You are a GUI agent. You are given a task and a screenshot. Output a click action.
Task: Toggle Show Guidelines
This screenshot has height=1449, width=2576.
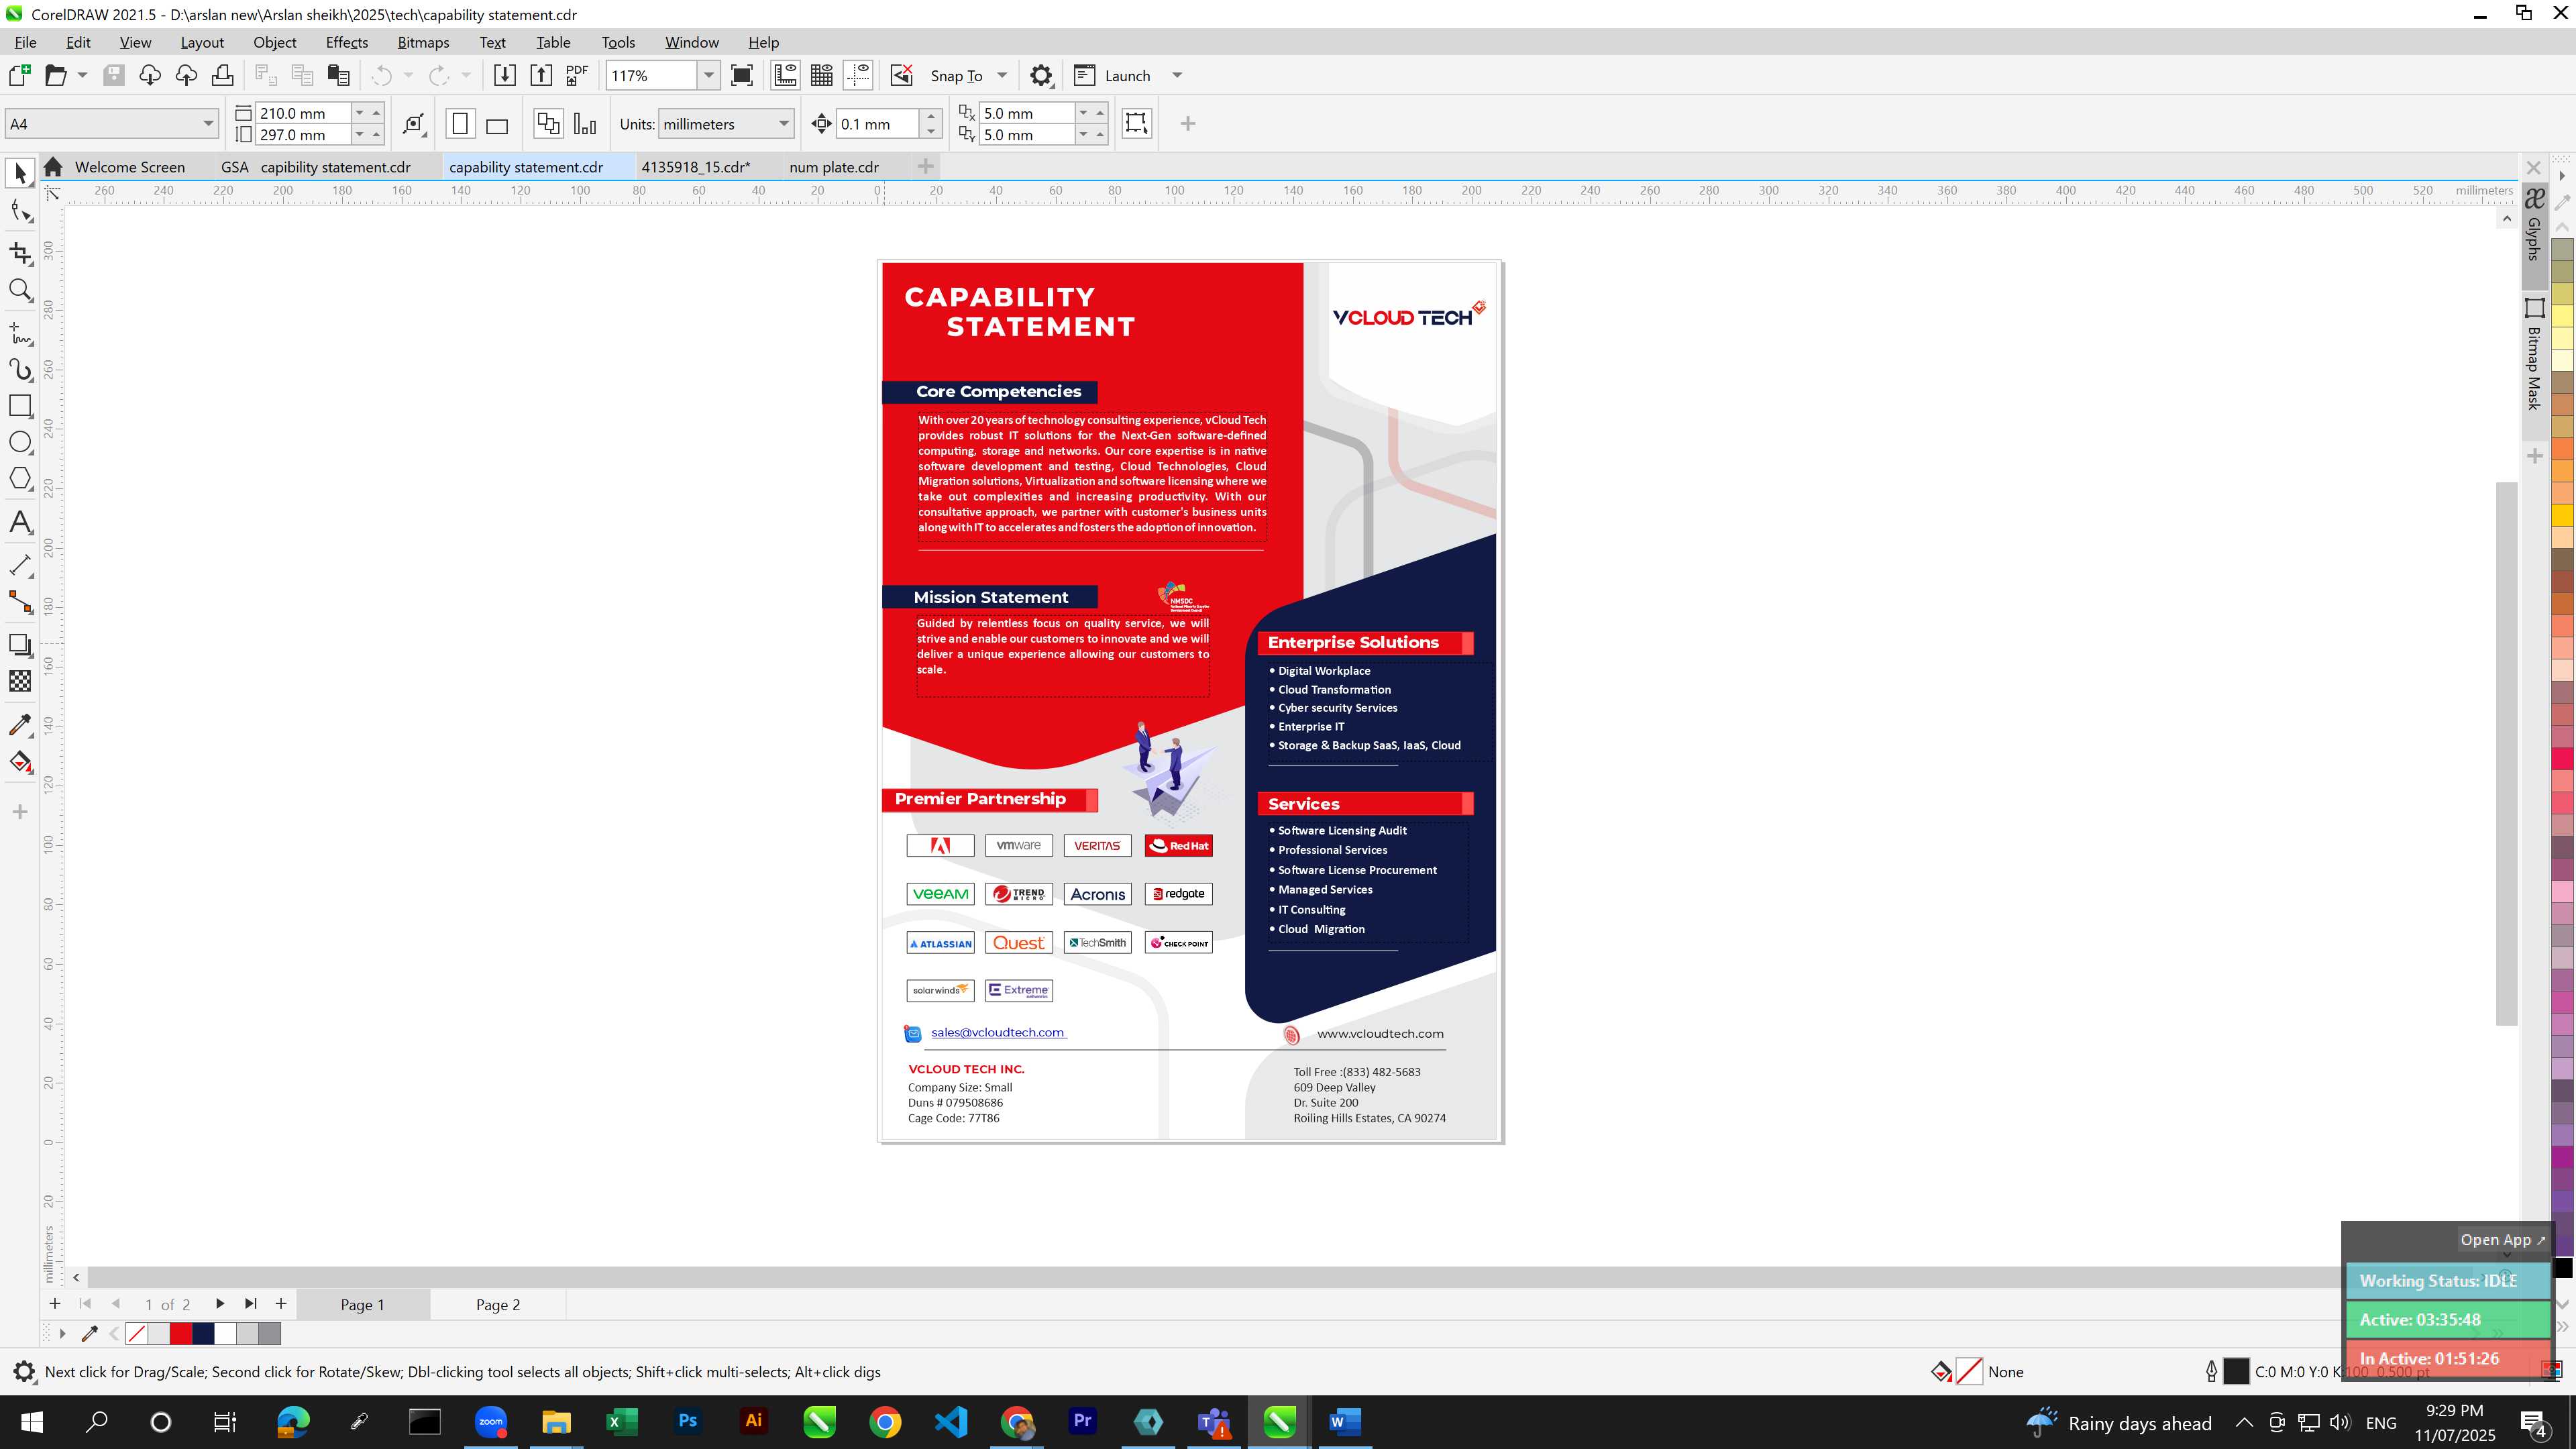(858, 75)
